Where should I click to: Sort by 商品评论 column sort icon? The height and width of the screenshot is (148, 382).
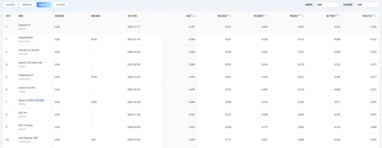coord(375,16)
